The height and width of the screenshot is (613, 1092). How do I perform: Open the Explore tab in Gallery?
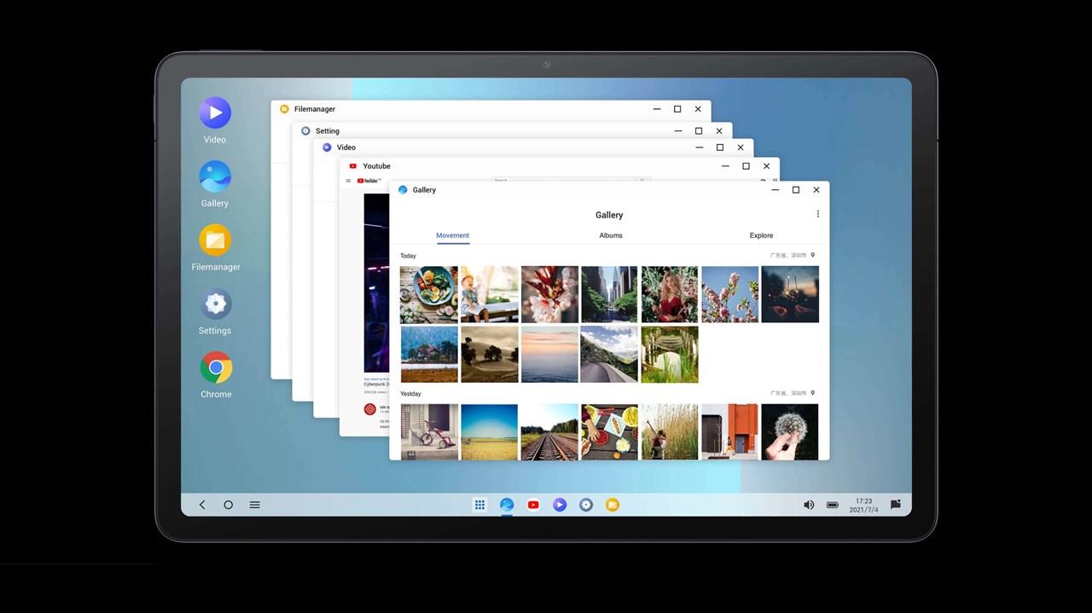(760, 235)
